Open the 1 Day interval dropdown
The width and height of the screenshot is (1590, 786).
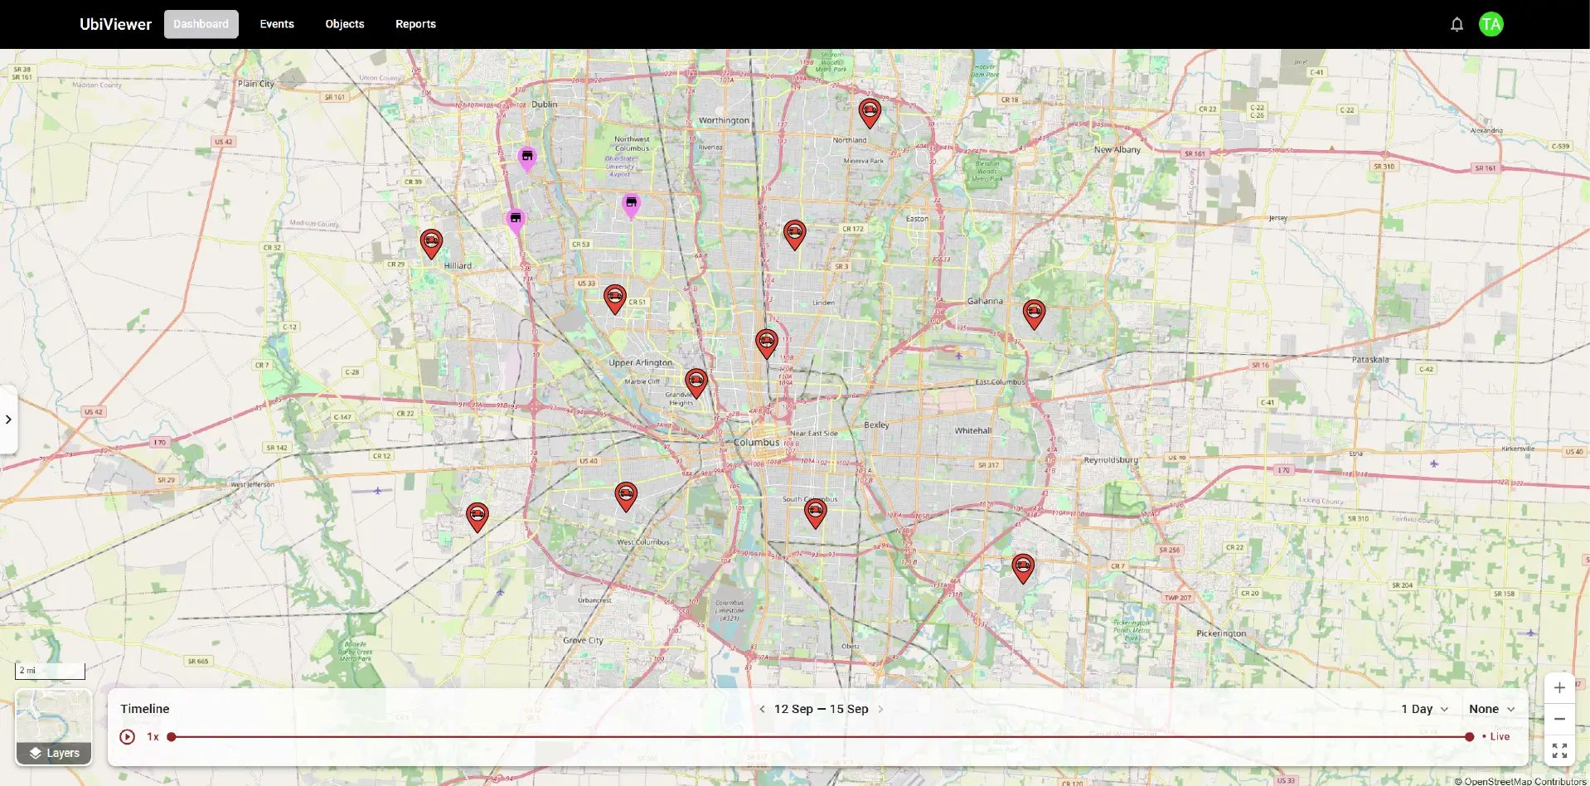1424,709
